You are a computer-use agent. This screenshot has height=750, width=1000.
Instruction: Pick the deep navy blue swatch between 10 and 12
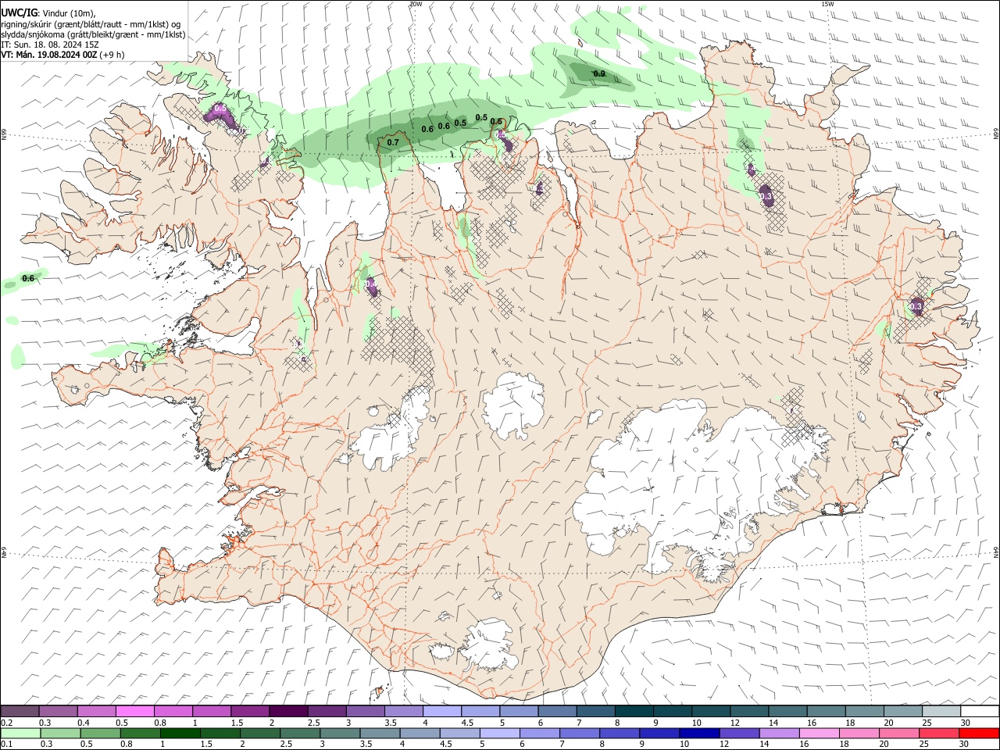(700, 733)
